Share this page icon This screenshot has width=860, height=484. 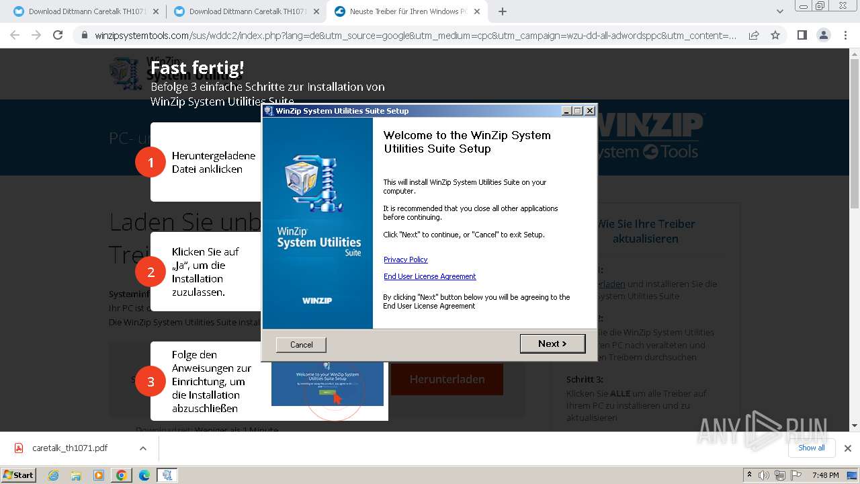(754, 35)
